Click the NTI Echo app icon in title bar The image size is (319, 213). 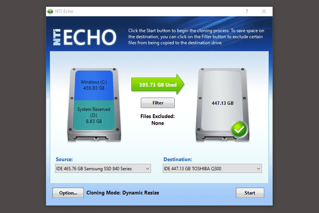point(50,11)
